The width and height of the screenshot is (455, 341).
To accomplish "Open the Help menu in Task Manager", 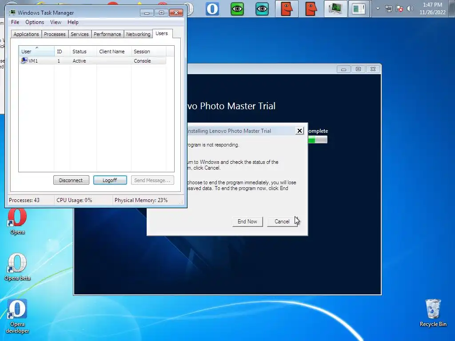I will coord(73,22).
